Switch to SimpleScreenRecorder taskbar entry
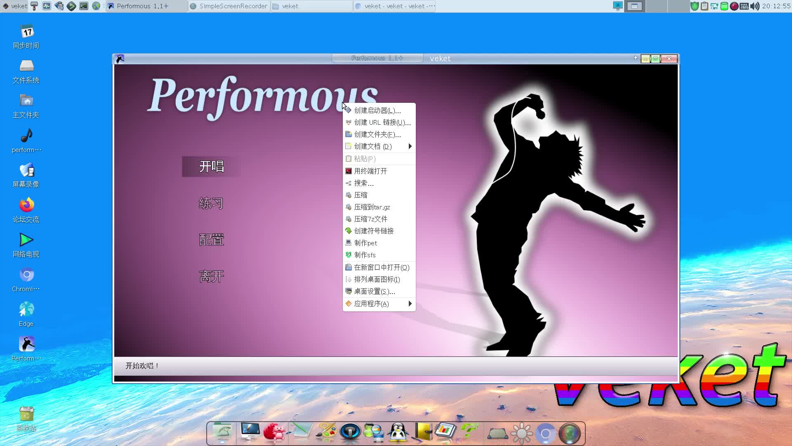792x446 pixels. pos(229,6)
